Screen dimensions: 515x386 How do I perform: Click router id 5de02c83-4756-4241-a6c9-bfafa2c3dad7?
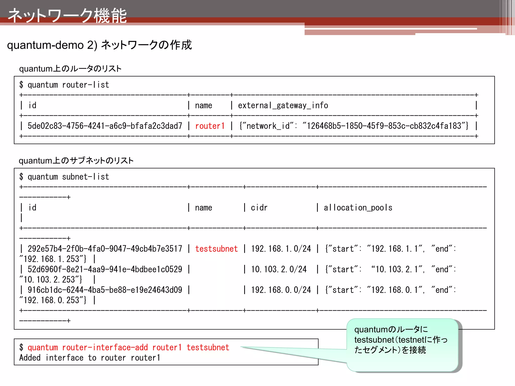click(105, 126)
